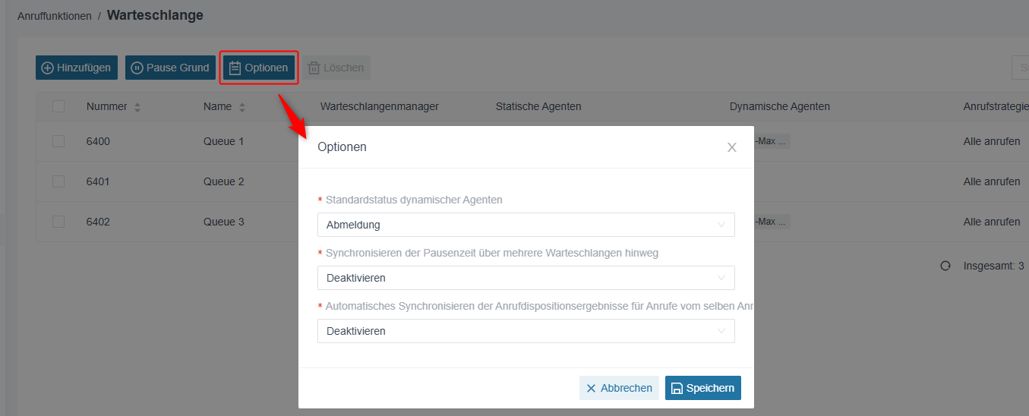The width and height of the screenshot is (1029, 416).
Task: Sort table by Name column arrows
Action: pyautogui.click(x=242, y=107)
